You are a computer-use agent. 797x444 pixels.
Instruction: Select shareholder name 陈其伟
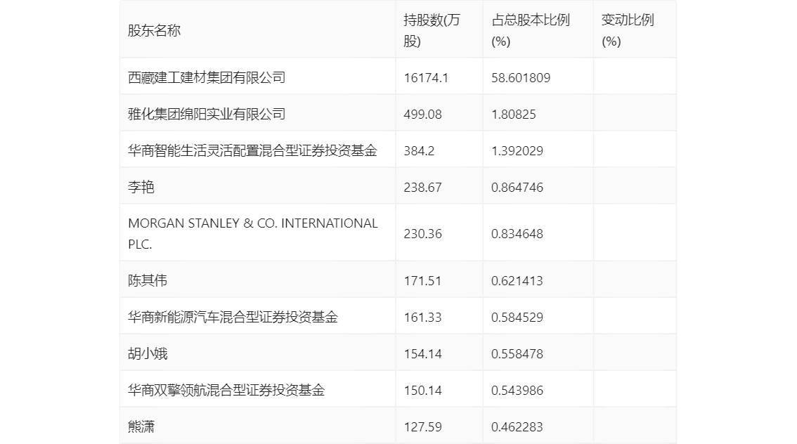coord(148,281)
